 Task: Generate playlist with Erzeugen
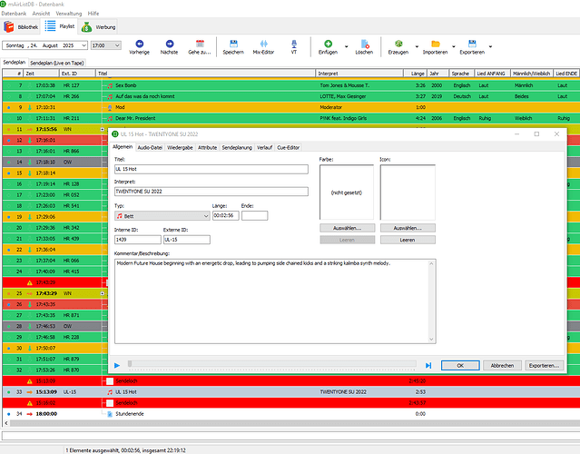398,47
